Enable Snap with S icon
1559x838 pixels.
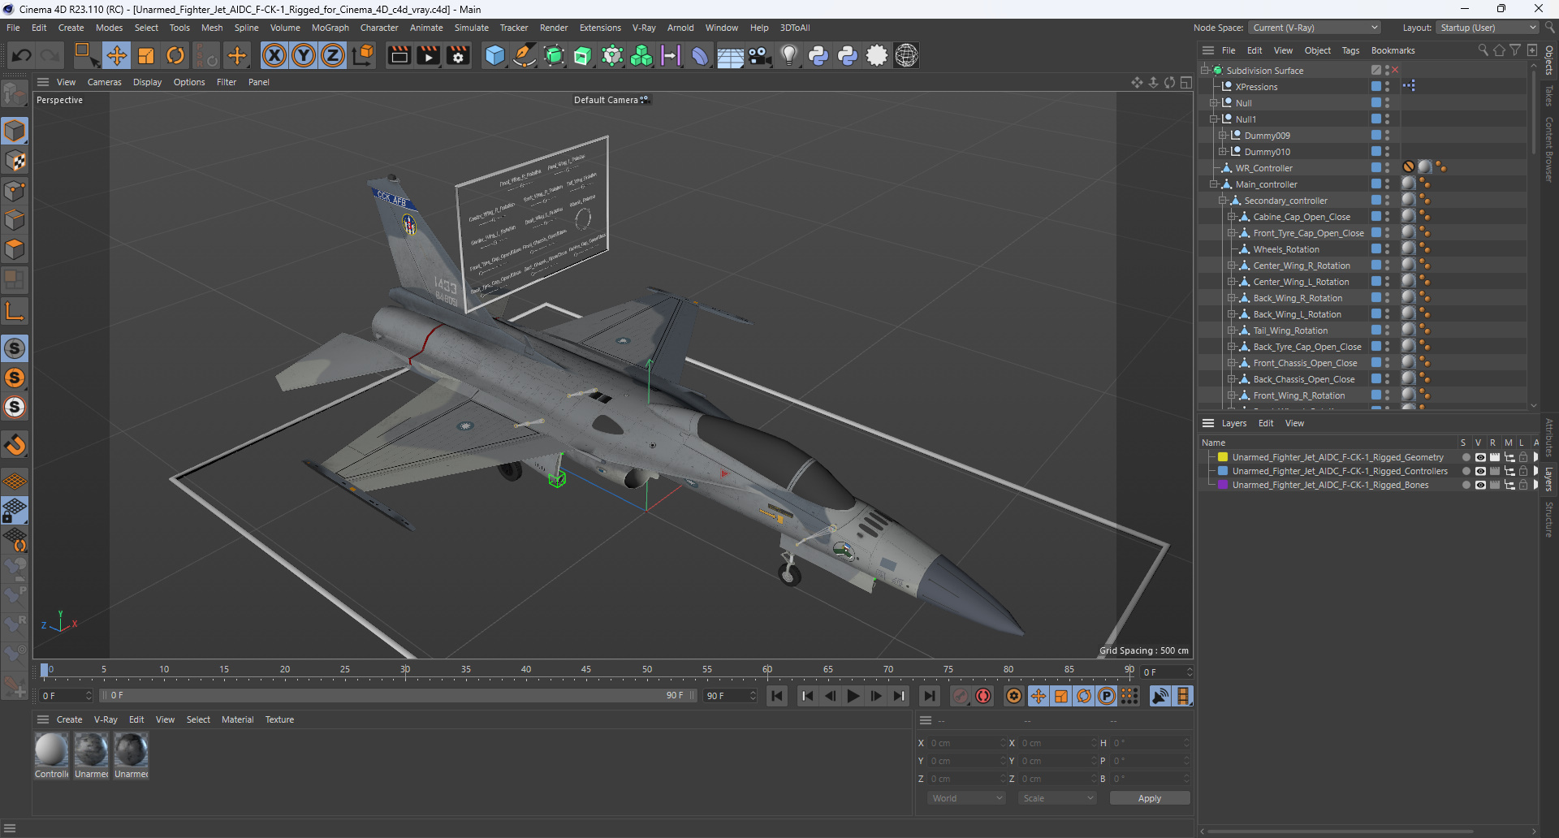point(15,348)
